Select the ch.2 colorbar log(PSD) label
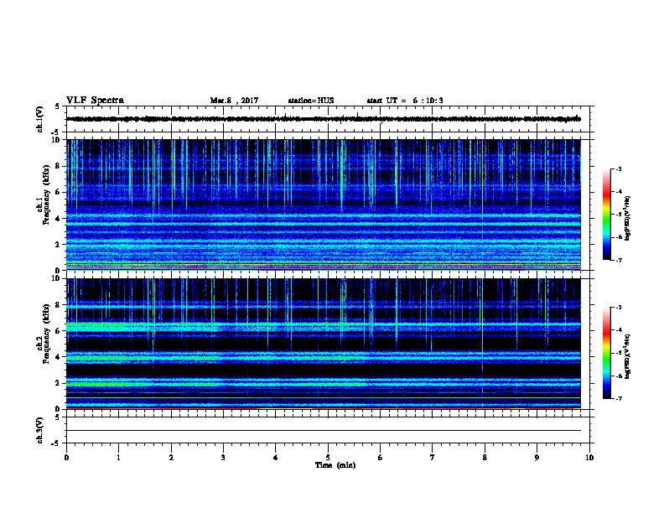The image size is (664, 513). (627, 356)
